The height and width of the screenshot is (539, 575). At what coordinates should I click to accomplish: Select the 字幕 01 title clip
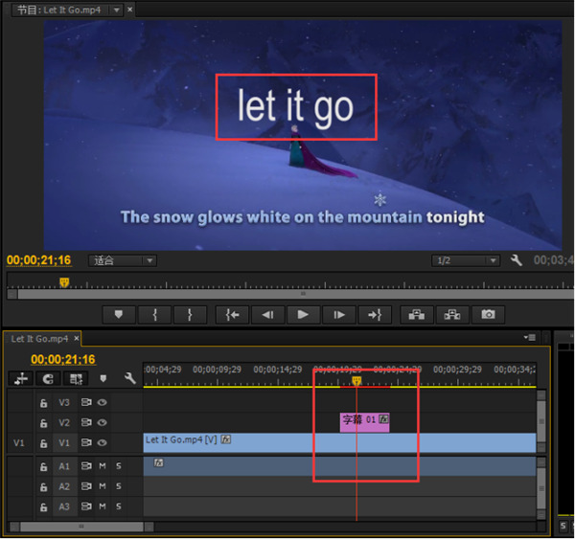point(364,422)
